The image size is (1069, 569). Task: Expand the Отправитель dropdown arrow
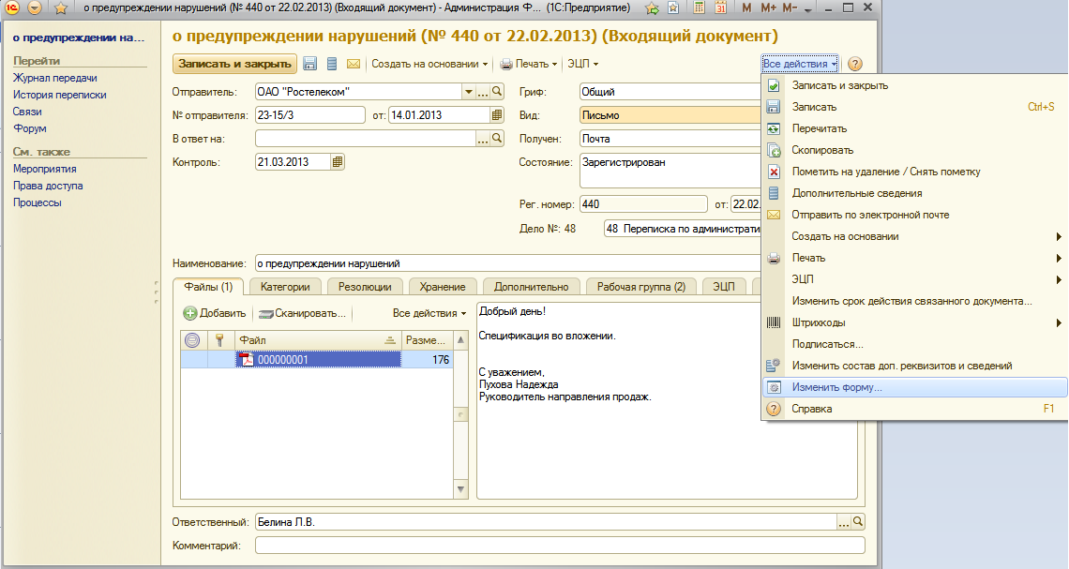click(468, 92)
